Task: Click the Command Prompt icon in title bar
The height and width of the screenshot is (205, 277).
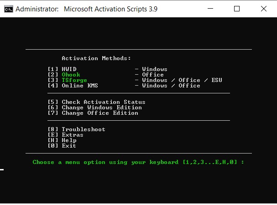Action: 8,9
